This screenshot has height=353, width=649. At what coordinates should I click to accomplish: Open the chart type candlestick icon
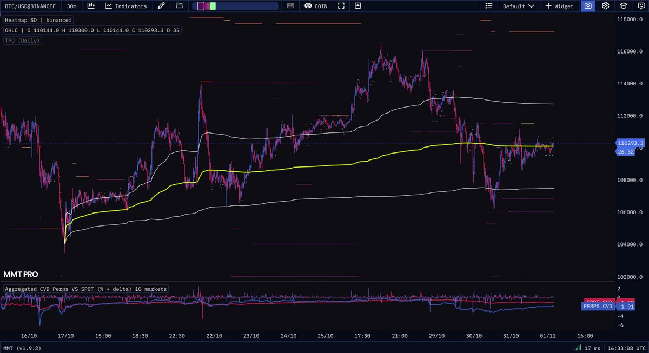[91, 6]
